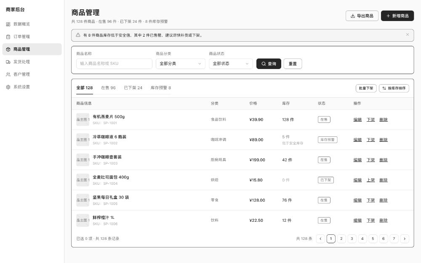
Task: Dismiss the low stock alert banner
Action: (407, 35)
